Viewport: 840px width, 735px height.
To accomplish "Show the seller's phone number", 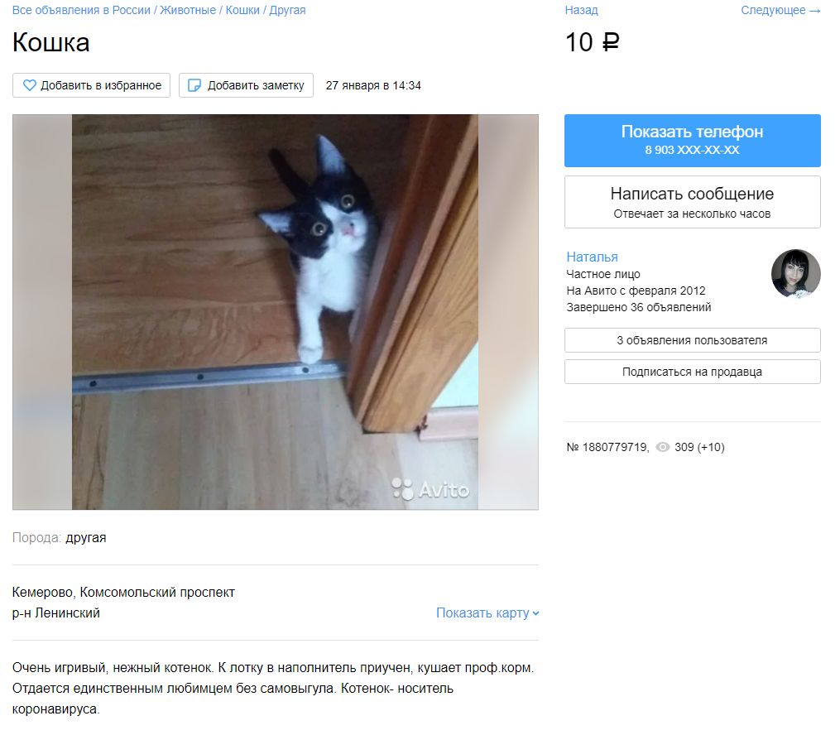I will [x=692, y=141].
